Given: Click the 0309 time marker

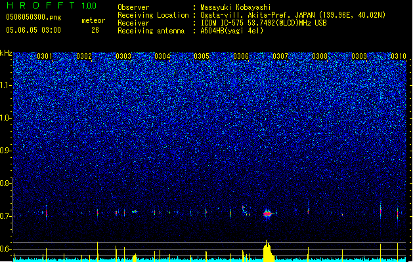Looking at the screenshot, I should [x=359, y=56].
